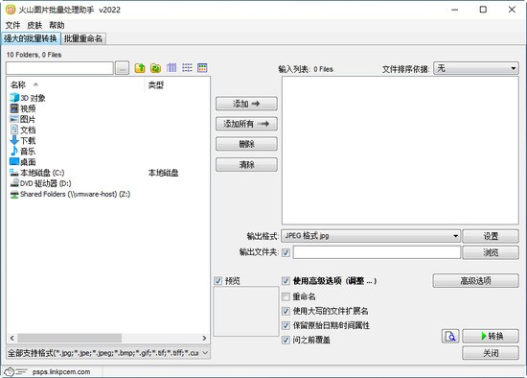This screenshot has width=527, height=378.
Task: Select the DVD 驱动器 (D:) drive icon
Action: point(14,183)
